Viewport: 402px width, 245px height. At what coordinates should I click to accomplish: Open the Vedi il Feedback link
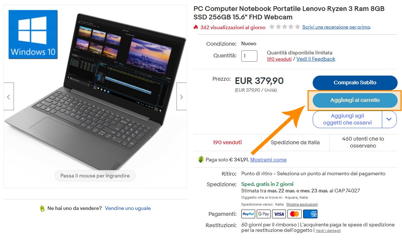click(x=316, y=59)
